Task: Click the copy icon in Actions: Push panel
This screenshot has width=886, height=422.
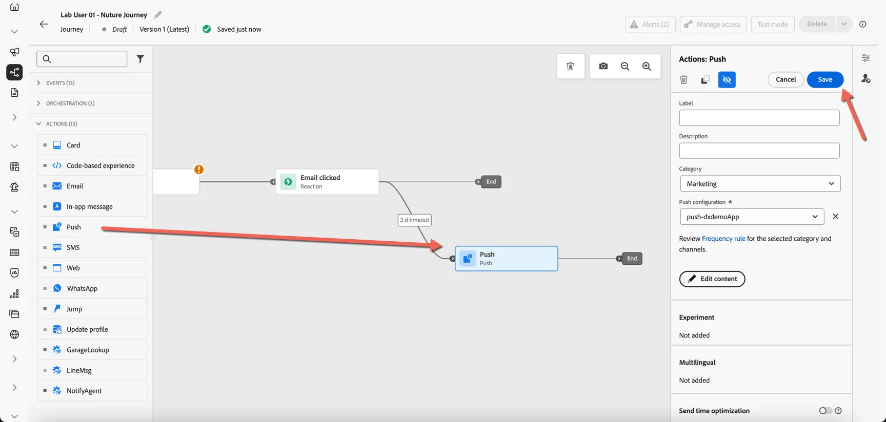Action: 705,79
